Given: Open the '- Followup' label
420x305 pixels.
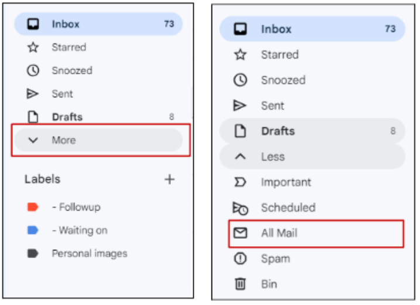Looking at the screenshot, I should [x=76, y=207].
